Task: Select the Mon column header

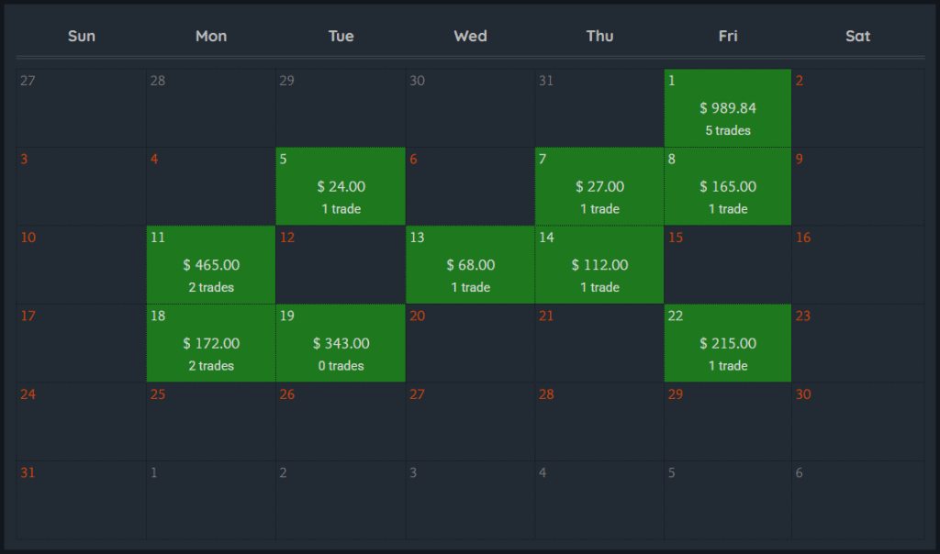Action: pos(211,37)
